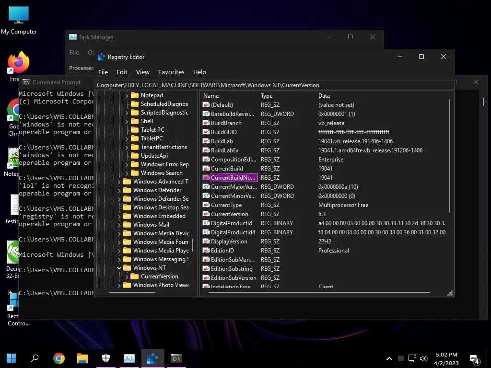
Task: Show hidden system tray icons
Action: tap(389, 358)
